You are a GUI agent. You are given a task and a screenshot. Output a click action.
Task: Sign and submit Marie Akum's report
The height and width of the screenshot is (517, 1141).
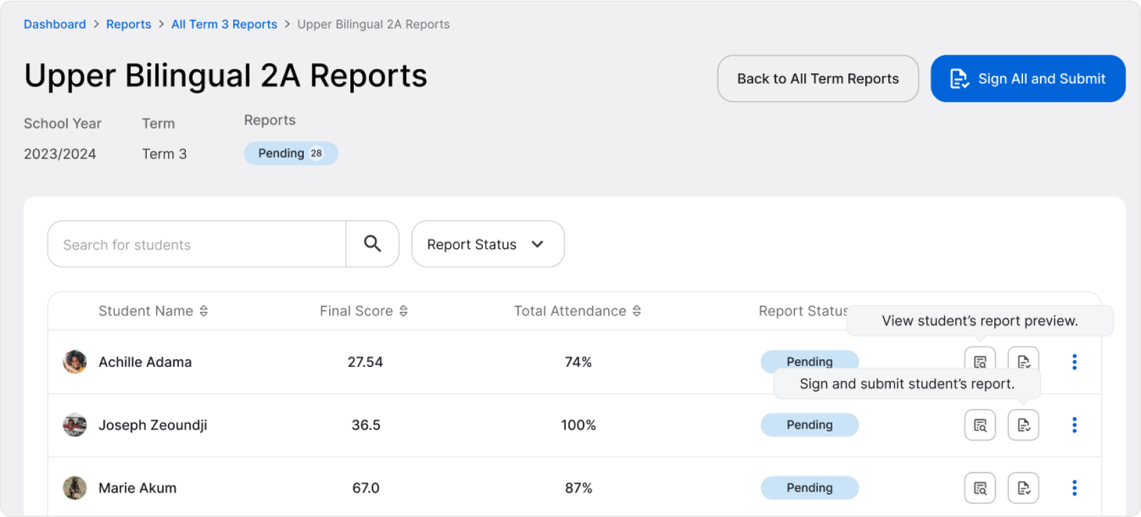(1023, 488)
